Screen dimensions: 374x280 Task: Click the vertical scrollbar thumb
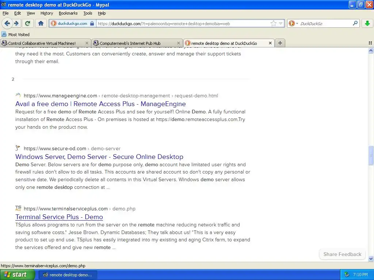pos(371,155)
